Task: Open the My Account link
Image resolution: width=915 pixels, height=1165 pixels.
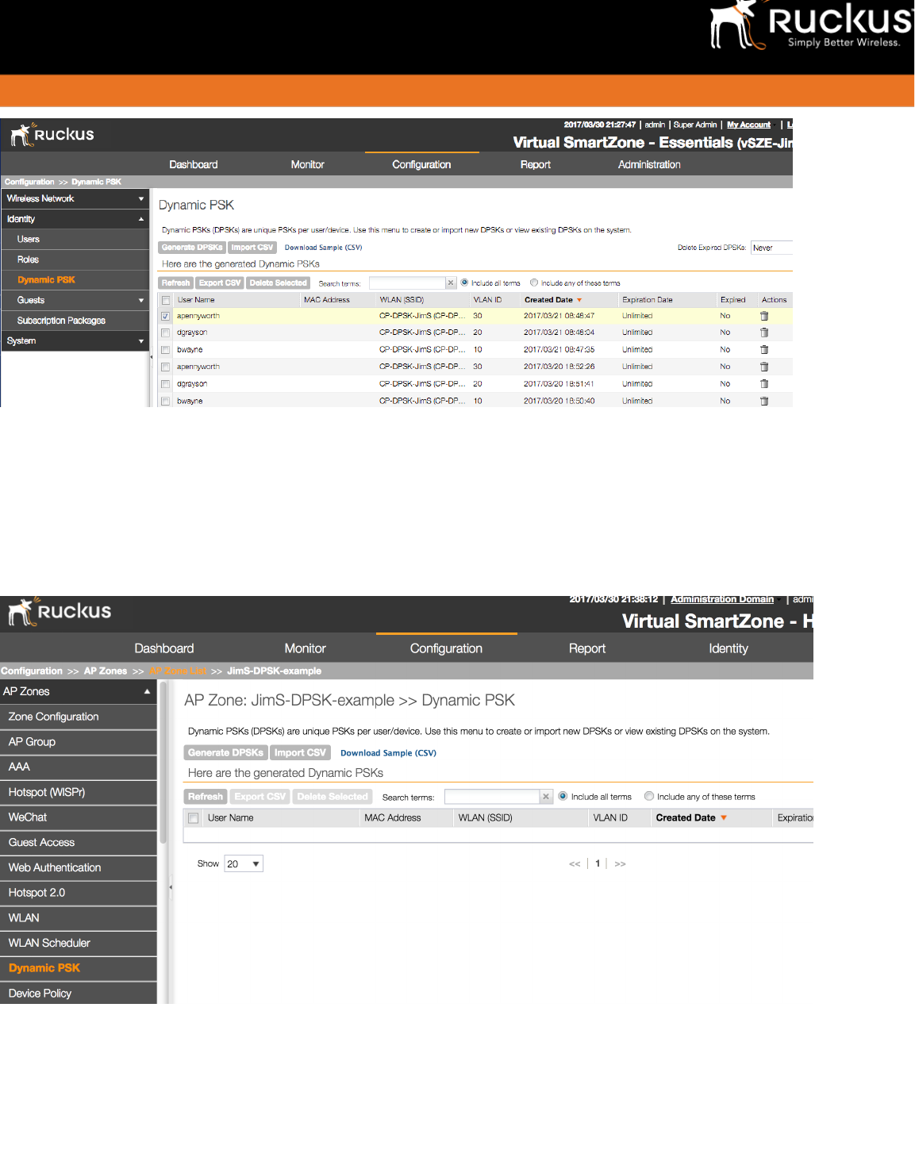Action: (x=748, y=125)
